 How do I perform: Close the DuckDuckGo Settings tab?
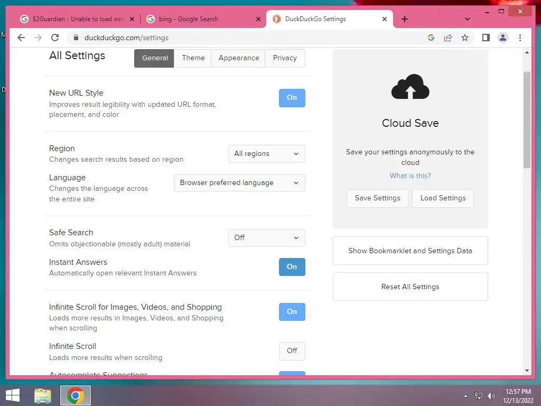point(385,19)
